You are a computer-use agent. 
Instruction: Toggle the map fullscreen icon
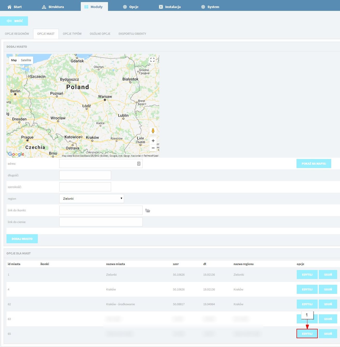pos(153,59)
